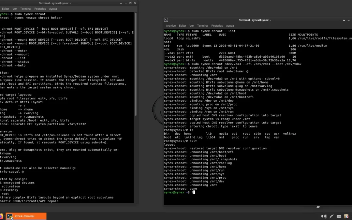The image size is (352, 220).
Task: Click the 'sudo synex-chroot --list' command line
Action: 199,31
